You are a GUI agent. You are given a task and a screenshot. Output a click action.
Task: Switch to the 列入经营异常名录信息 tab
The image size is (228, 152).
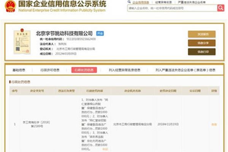(125, 70)
